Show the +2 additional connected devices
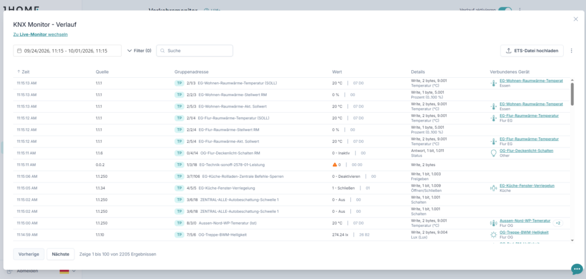 tap(558, 223)
